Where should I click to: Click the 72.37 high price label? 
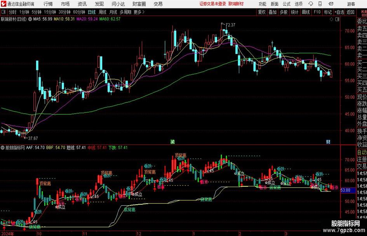pyautogui.click(x=231, y=25)
